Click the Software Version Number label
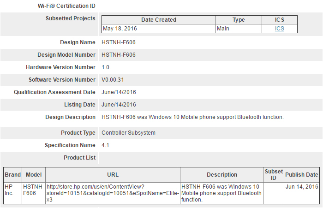323x208 pixels. pos(62,80)
